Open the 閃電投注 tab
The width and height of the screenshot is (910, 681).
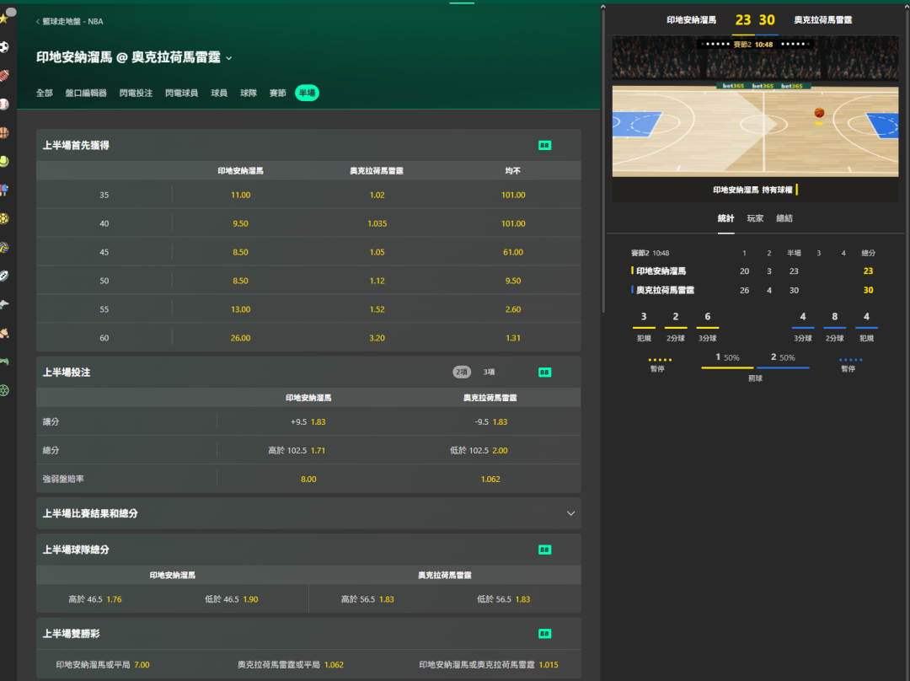[x=136, y=93]
